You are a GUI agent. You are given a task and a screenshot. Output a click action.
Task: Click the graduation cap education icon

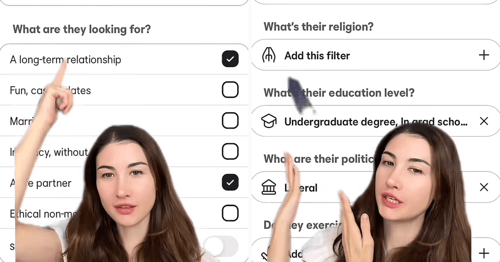(269, 121)
